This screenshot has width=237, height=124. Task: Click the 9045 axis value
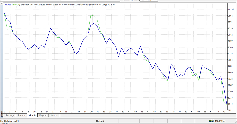point(230,35)
